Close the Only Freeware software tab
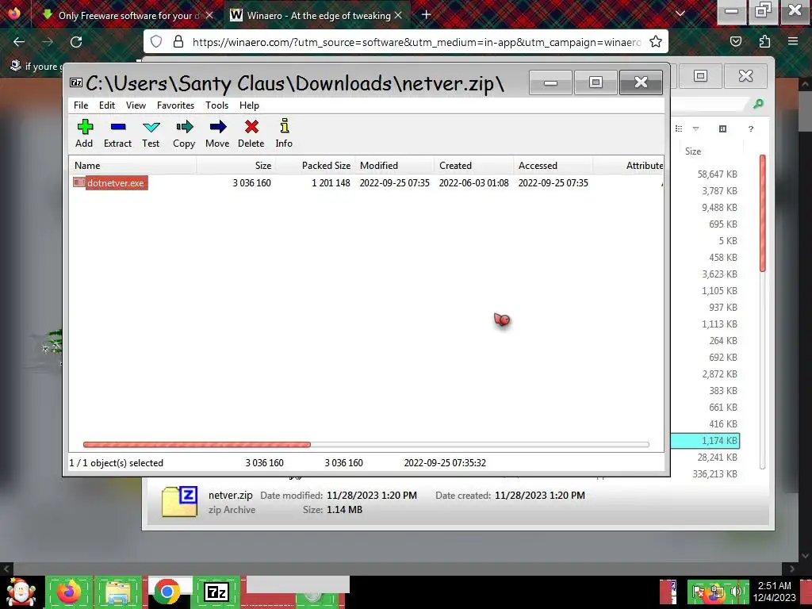The image size is (812, 609). 209,15
